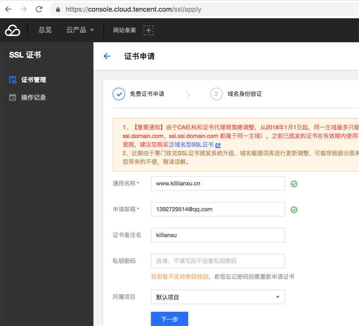Click the Tencent Cloud logo
The height and width of the screenshot is (326, 359).
click(12, 30)
